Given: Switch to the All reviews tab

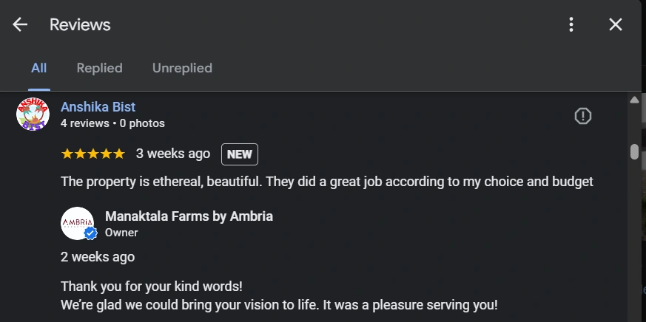Looking at the screenshot, I should click(38, 68).
